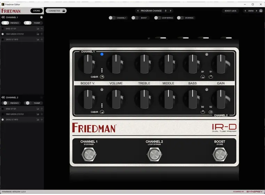The height and width of the screenshot is (195, 265).
Task: Open folder for Channel 1 1960 GREEN slot
Action: click(38, 34)
